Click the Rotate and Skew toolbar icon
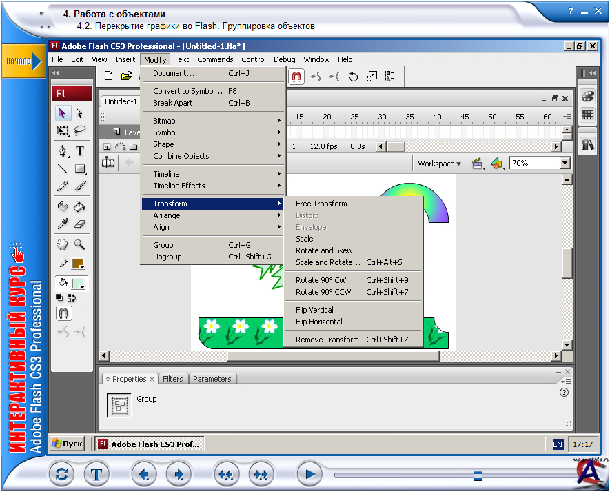 (x=354, y=77)
